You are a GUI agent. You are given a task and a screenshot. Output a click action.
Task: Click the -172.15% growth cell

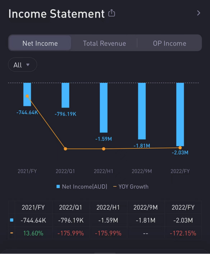pyautogui.click(x=183, y=233)
